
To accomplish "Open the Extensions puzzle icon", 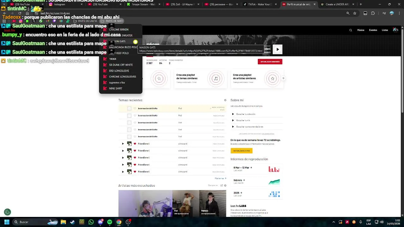I will pos(373,13).
